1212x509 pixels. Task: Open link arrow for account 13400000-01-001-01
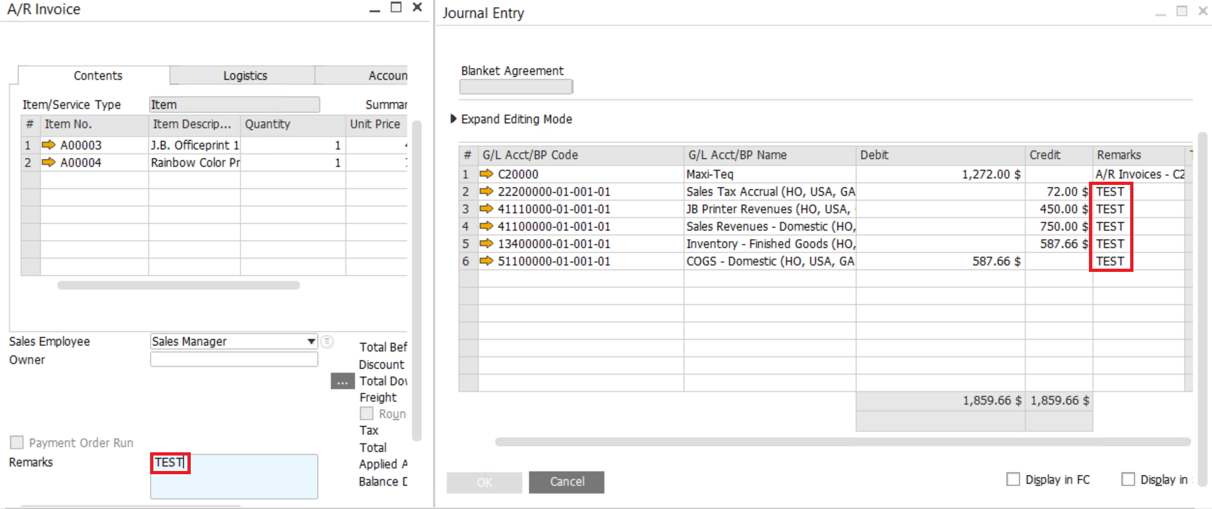coord(486,244)
